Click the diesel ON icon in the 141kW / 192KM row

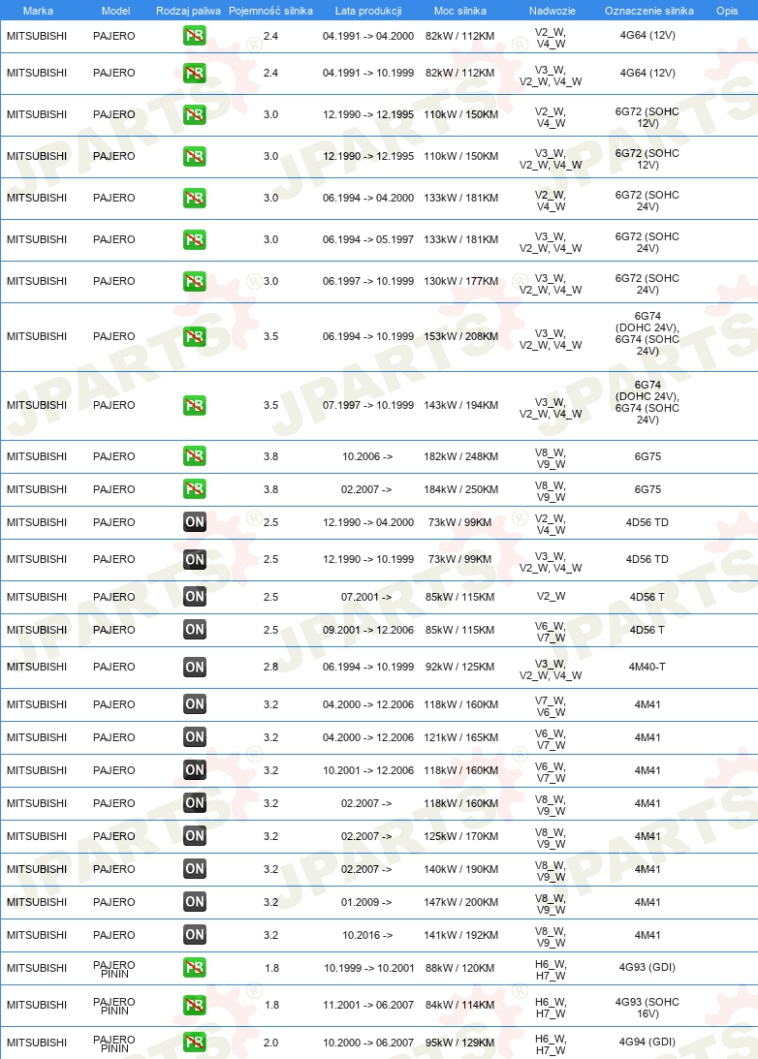[x=195, y=935]
